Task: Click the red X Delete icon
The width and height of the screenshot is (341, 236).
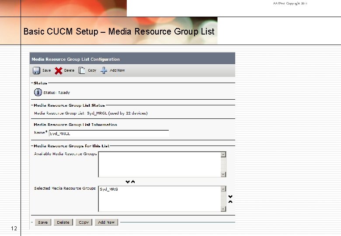Action: [x=59, y=71]
